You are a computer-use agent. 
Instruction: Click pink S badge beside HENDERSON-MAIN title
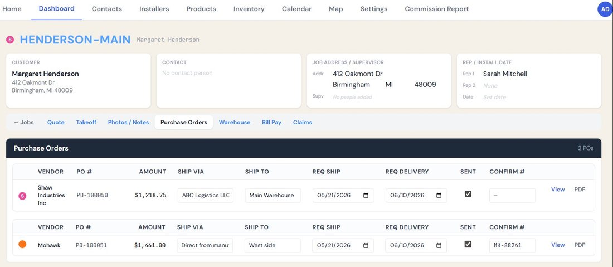click(x=10, y=40)
